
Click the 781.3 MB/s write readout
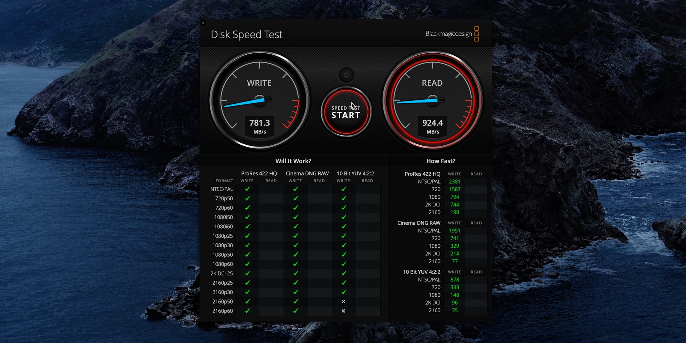pyautogui.click(x=260, y=126)
